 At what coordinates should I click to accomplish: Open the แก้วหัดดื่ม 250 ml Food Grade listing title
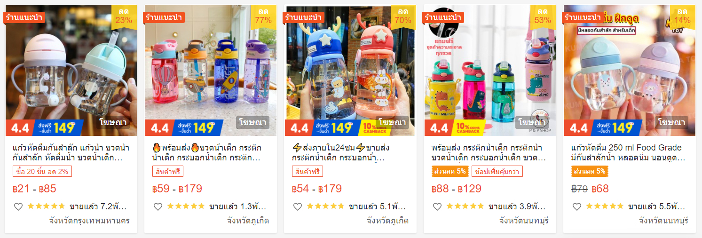pos(629,153)
